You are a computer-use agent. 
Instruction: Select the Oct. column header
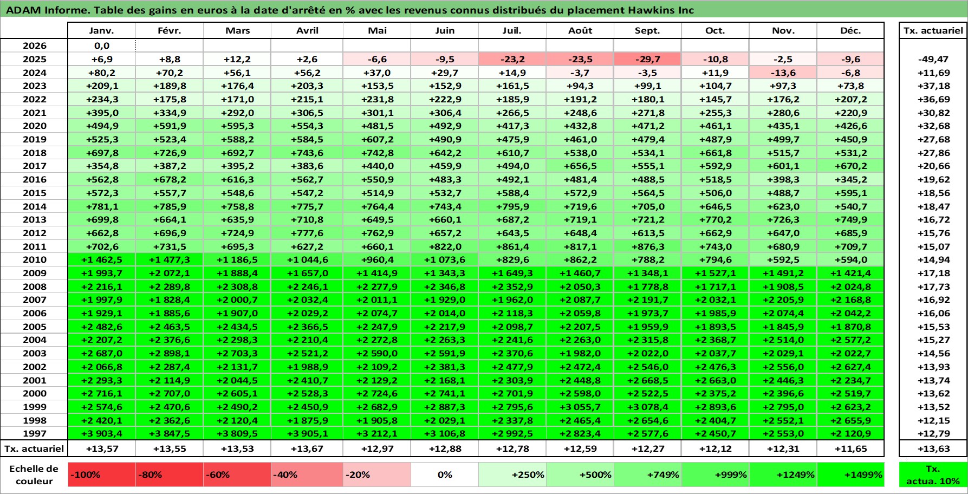[x=716, y=30]
